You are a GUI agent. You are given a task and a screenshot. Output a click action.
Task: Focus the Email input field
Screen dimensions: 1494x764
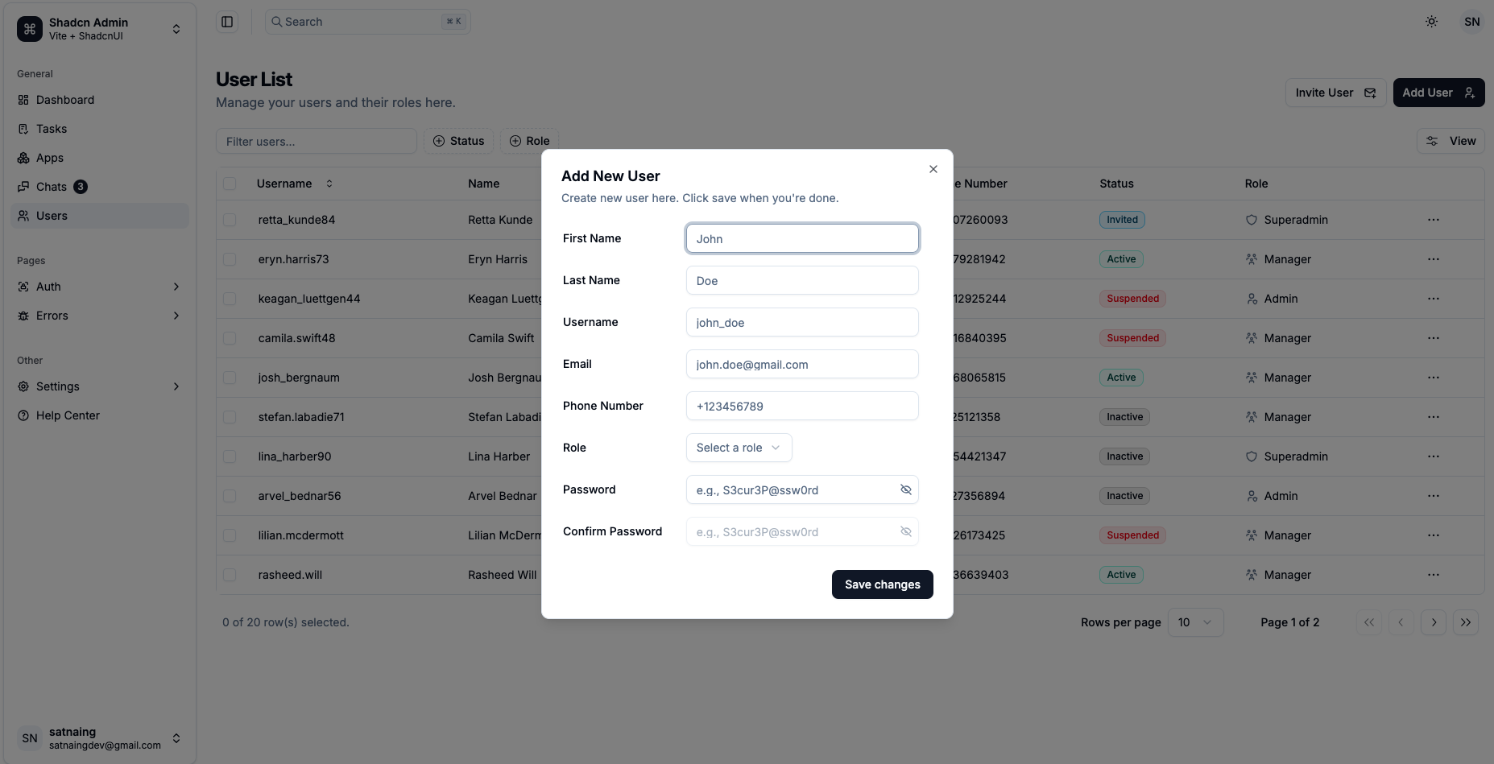point(802,364)
